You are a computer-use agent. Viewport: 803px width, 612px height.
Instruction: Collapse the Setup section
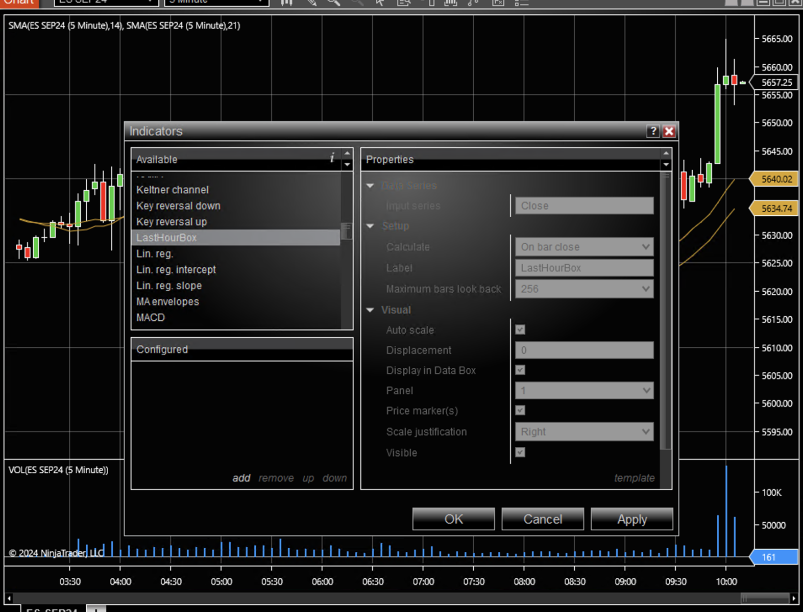click(x=370, y=226)
